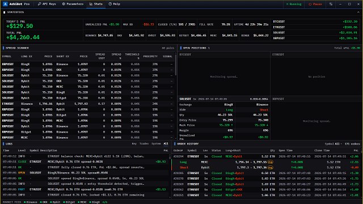Viewport: 363px width, 204px height.
Task: Select the All logs filter
Action: [x=166, y=143]
